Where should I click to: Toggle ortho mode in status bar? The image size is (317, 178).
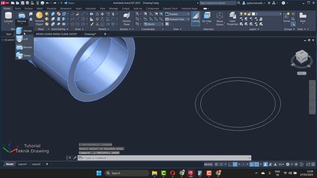tap(230, 164)
